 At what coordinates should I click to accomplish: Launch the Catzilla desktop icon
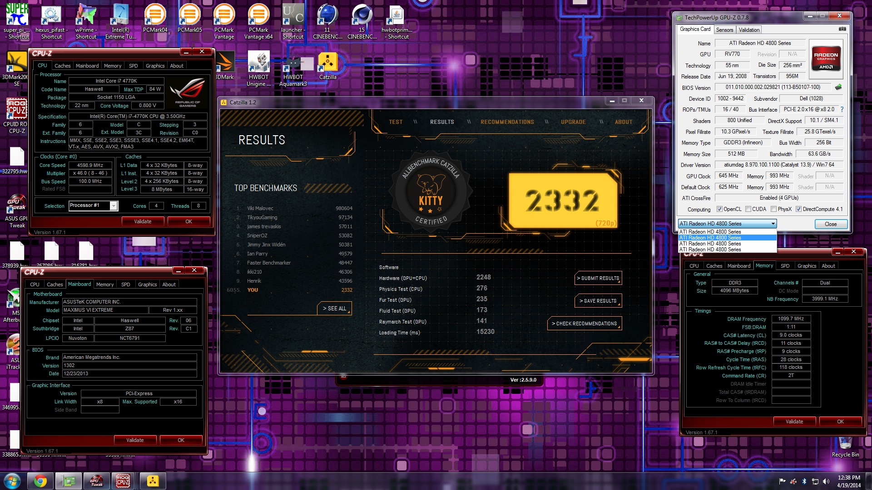327,66
